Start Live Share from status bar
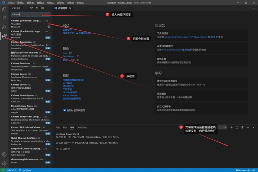Screen dimensions: 258x172 click(x=25, y=170)
